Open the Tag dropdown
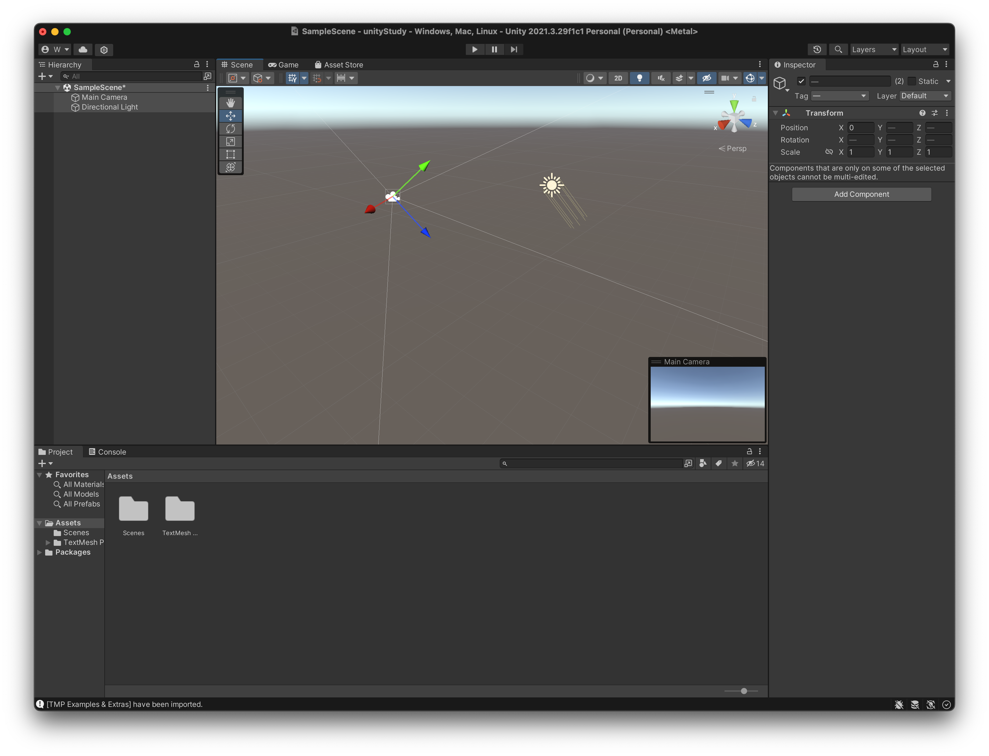The height and width of the screenshot is (756, 989). (840, 96)
